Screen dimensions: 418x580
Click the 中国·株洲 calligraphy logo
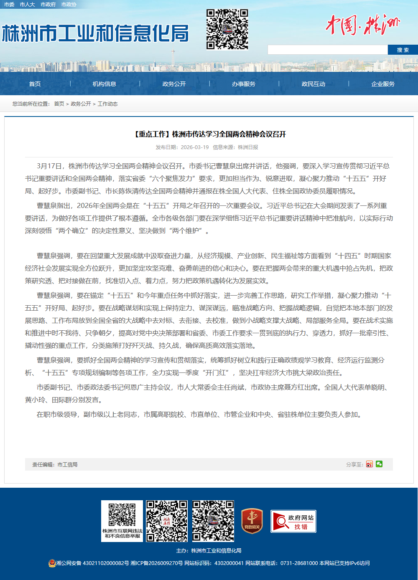click(x=362, y=25)
